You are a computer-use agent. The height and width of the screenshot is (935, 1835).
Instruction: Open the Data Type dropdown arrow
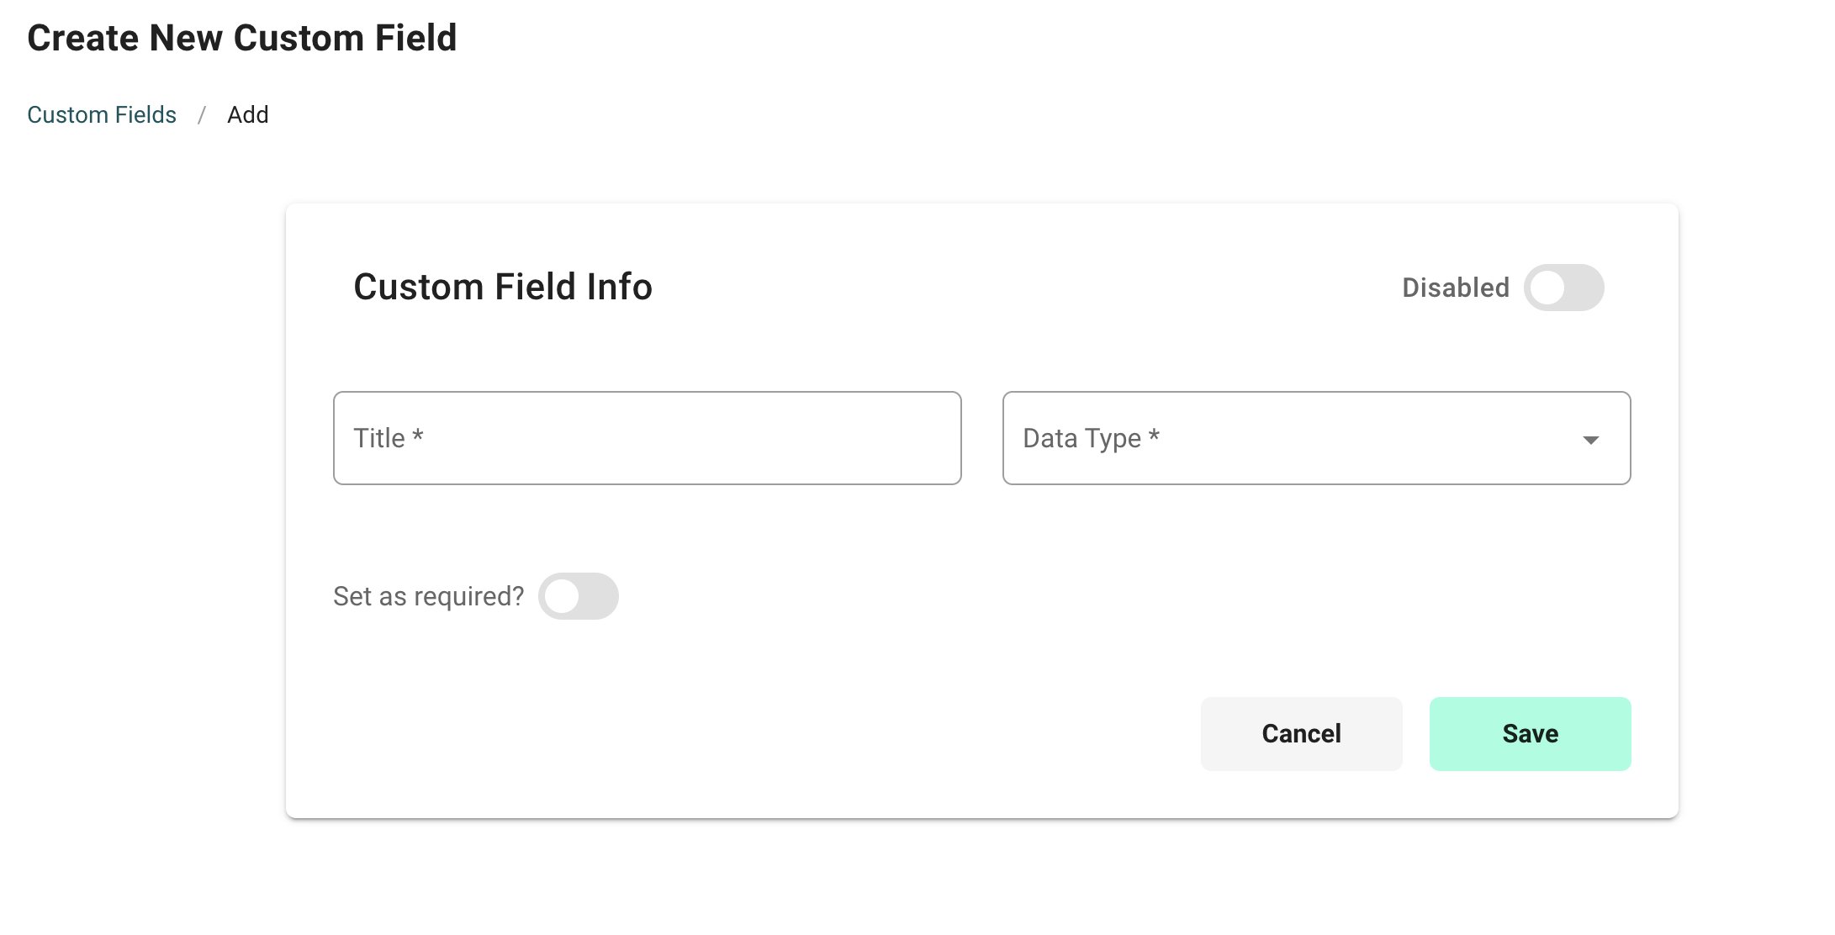click(x=1590, y=440)
